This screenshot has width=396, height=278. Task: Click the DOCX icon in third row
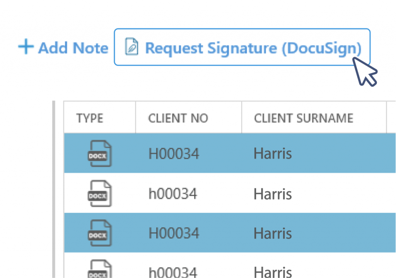click(x=99, y=233)
